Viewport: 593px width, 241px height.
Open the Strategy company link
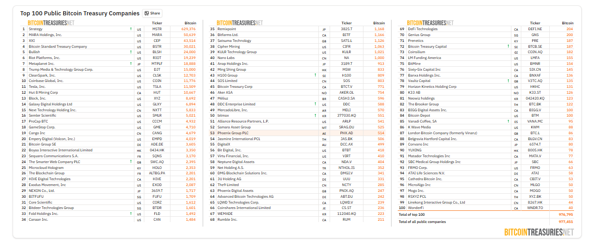coord(36,29)
